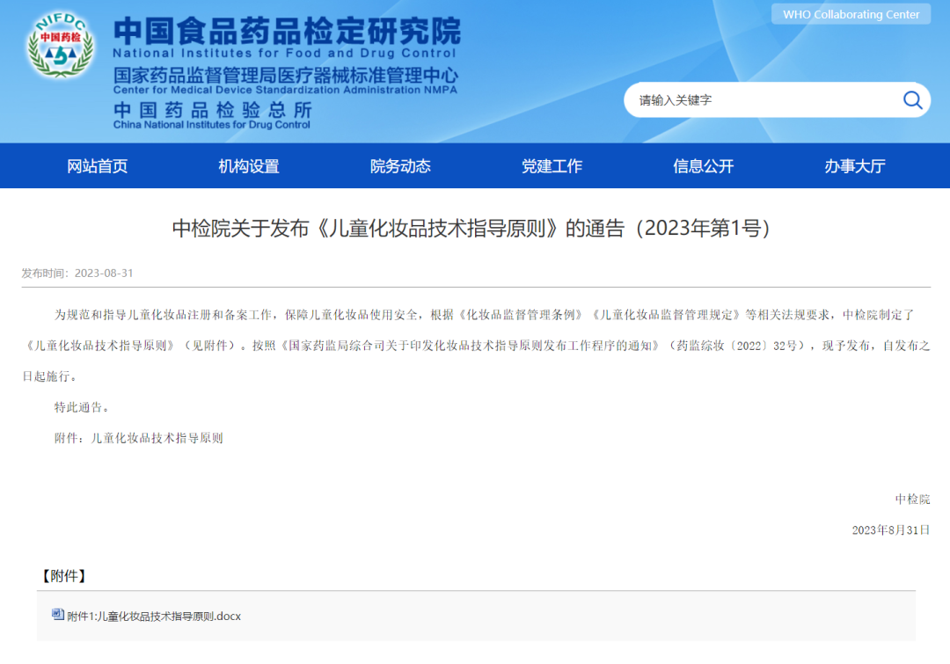Click the docx file icon beside attachment
Image resolution: width=950 pixels, height=664 pixels.
(58, 615)
